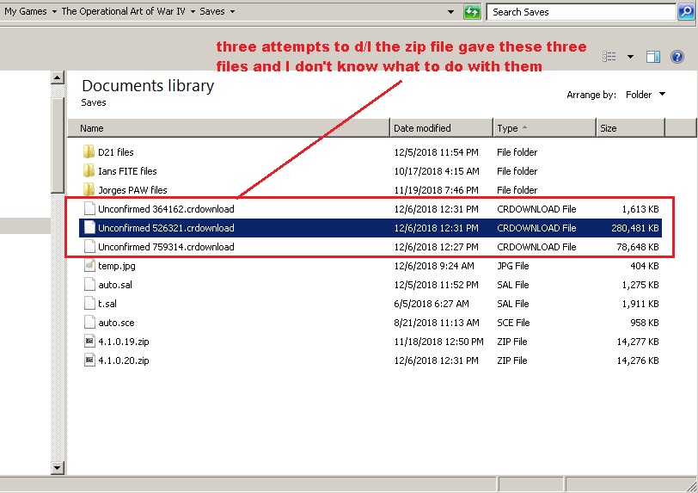This screenshot has width=698, height=493.
Task: Click the JPG File type cell
Action: 513,266
